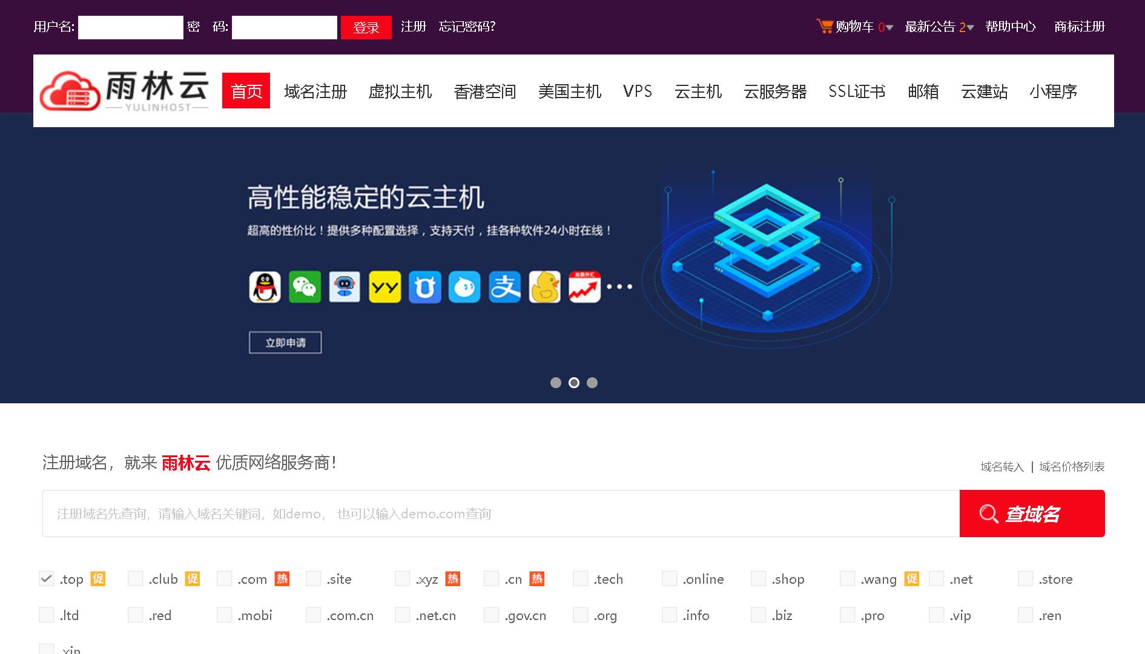Image resolution: width=1145 pixels, height=654 pixels.
Task: Expand the 购物车 dropdown arrow
Action: (x=889, y=28)
